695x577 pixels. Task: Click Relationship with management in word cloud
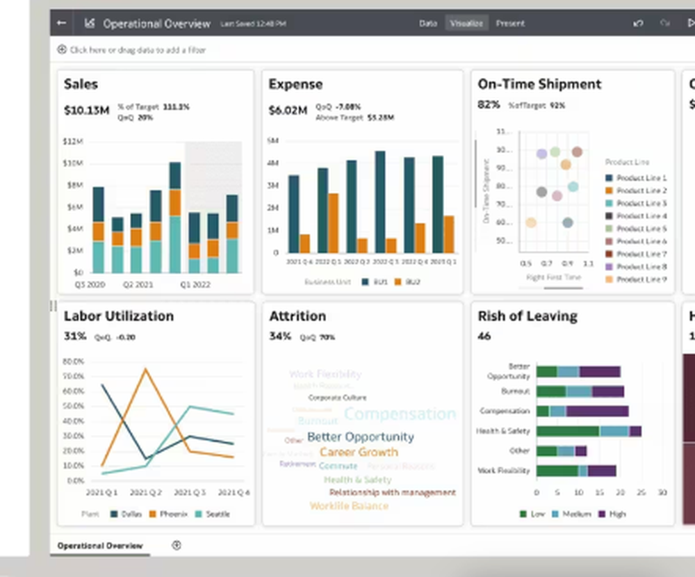[x=392, y=492]
